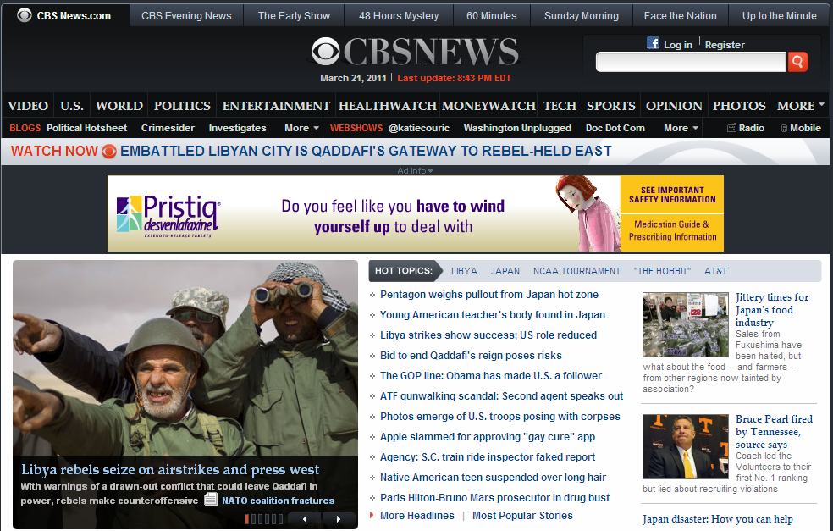Click the Bruce Pearl thumbnail photo
Viewport: 833px width, 531px height.
pos(686,447)
